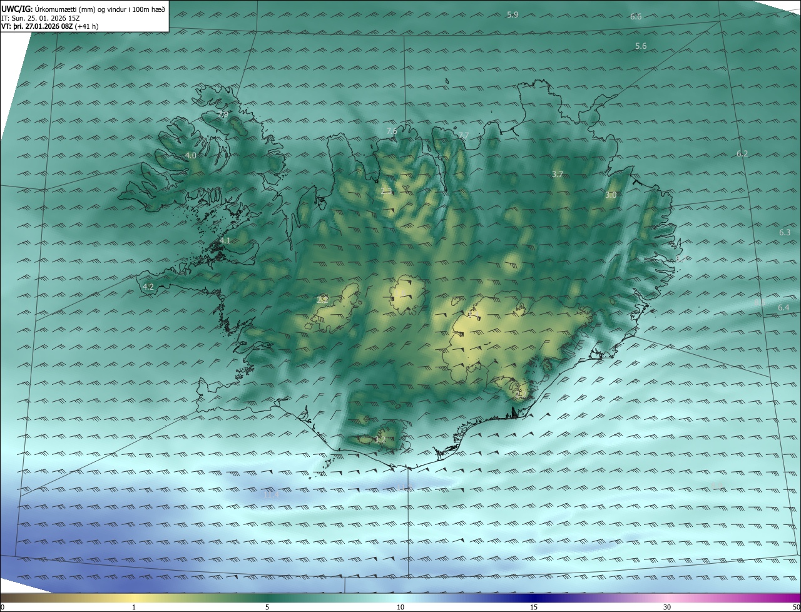Click the 50 tick on the color scale
801x612 pixels.
point(796,608)
